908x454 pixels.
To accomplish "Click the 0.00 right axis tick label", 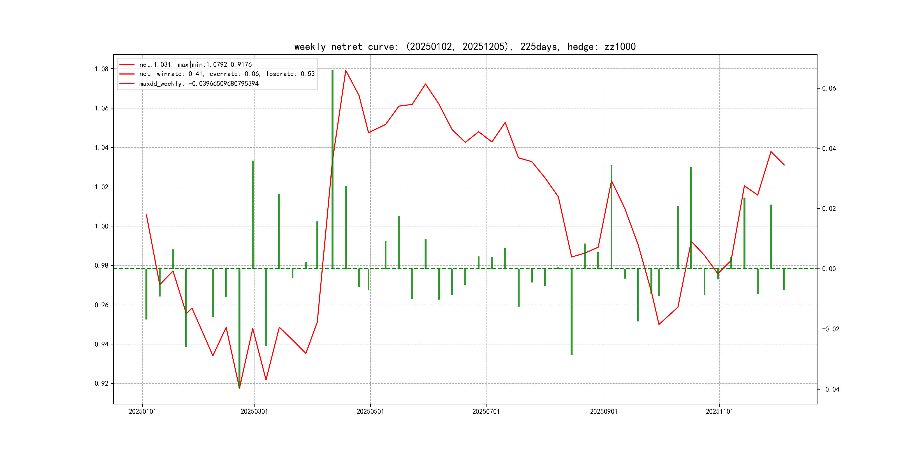I will point(829,269).
